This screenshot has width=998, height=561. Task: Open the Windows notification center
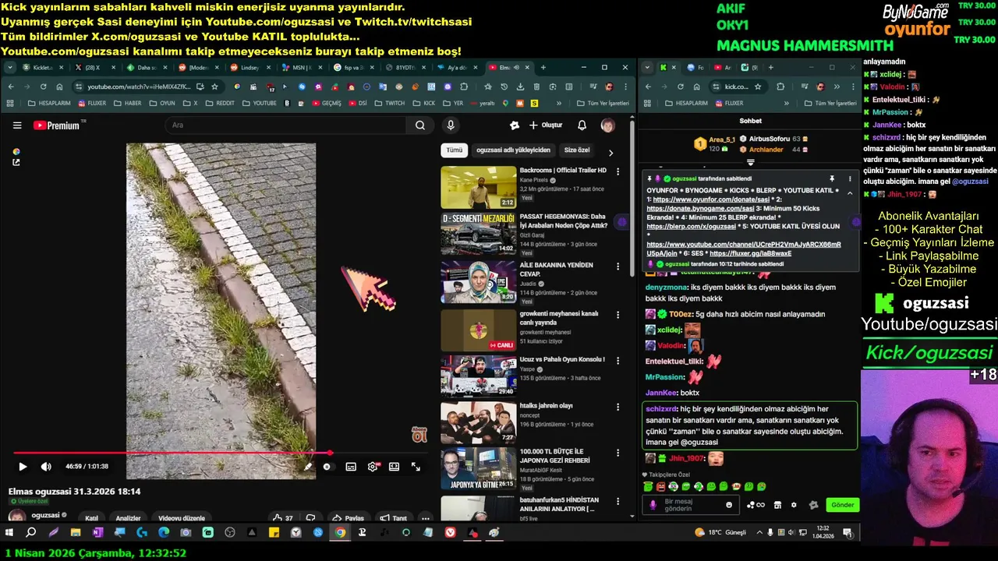[848, 533]
